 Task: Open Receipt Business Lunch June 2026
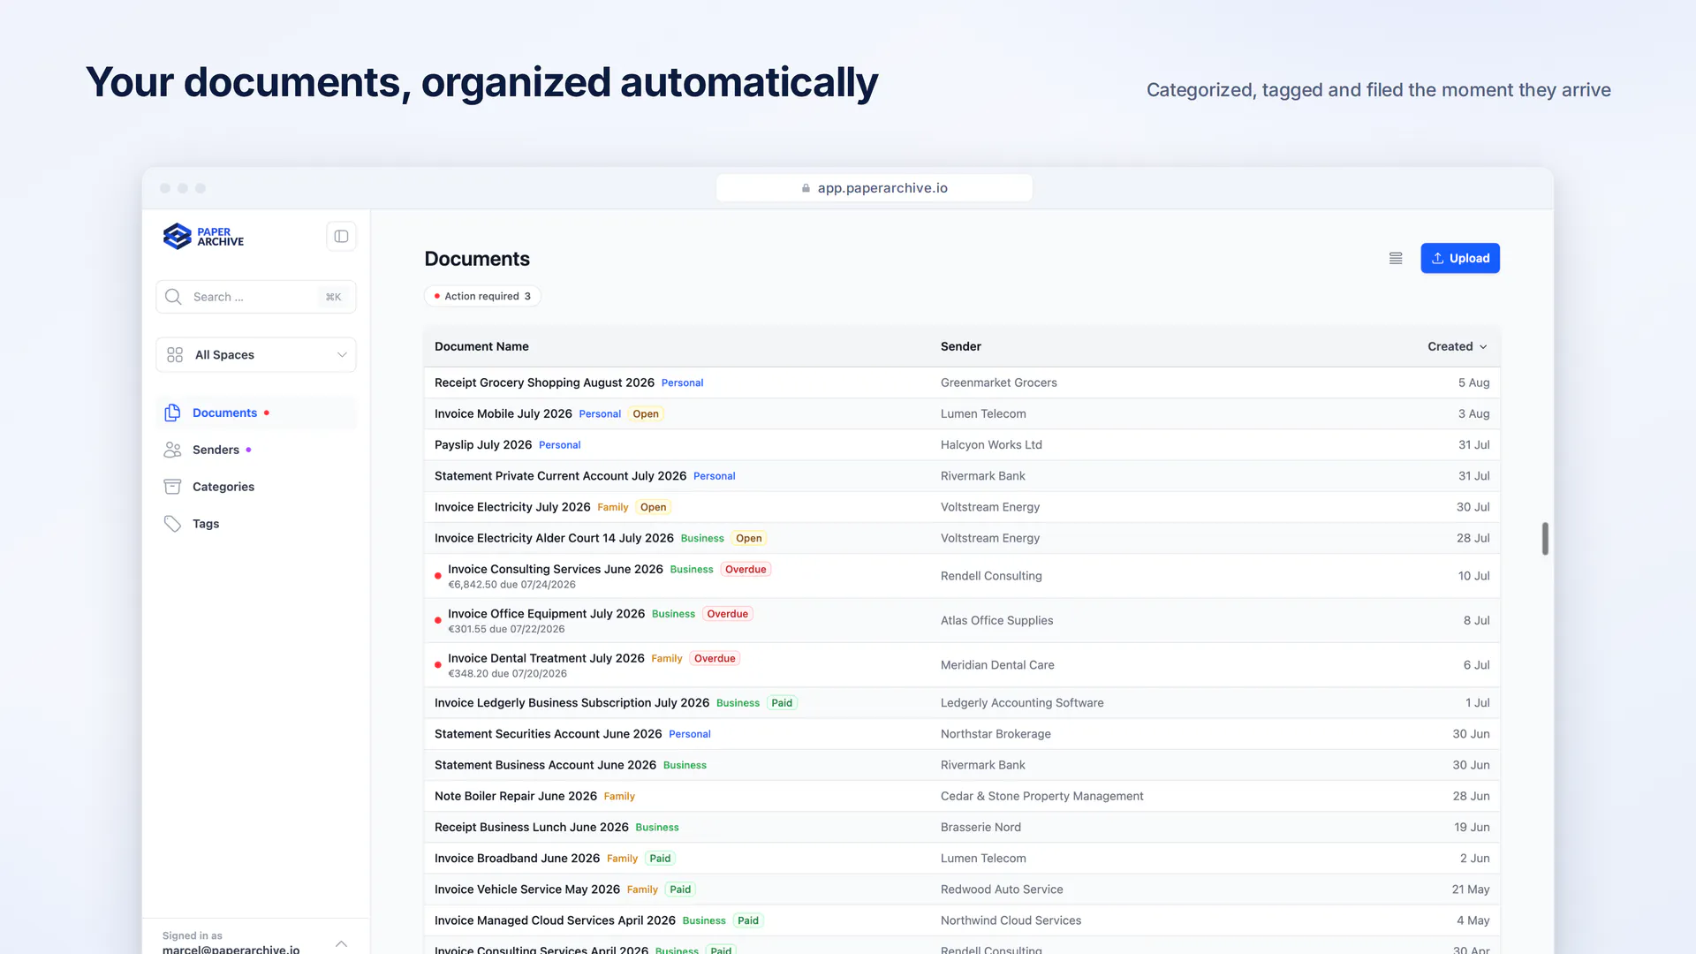532,828
